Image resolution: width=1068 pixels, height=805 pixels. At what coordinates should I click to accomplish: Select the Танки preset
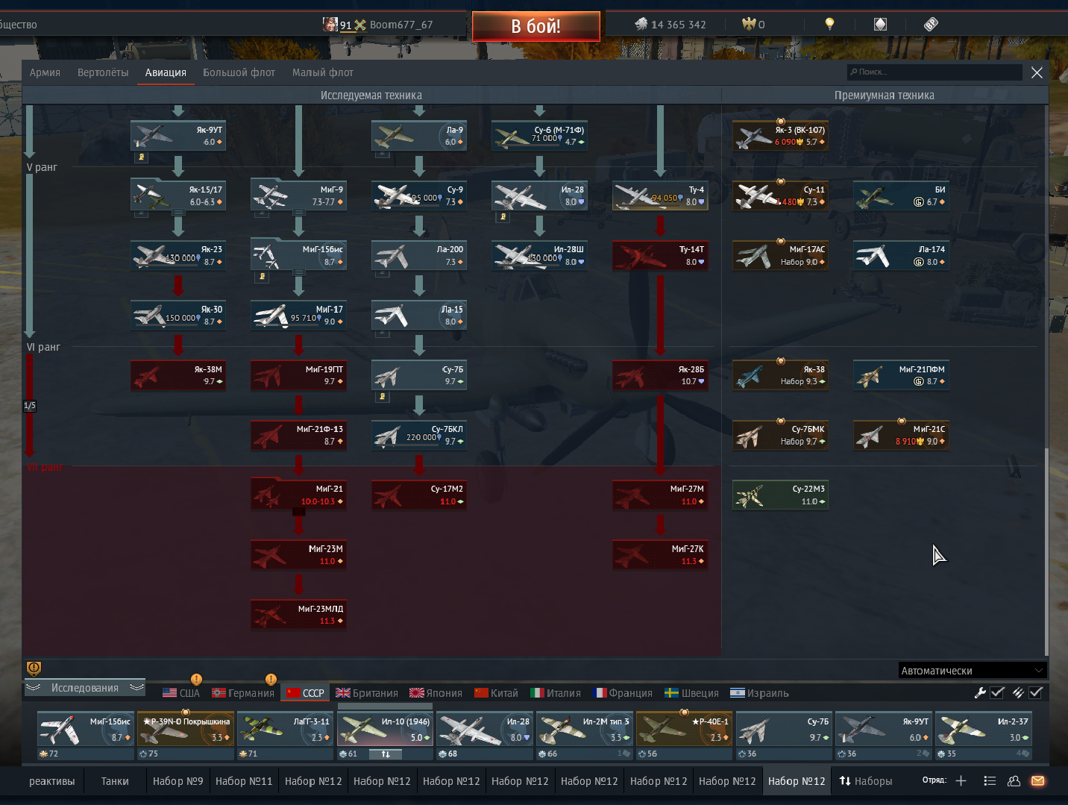(x=115, y=781)
